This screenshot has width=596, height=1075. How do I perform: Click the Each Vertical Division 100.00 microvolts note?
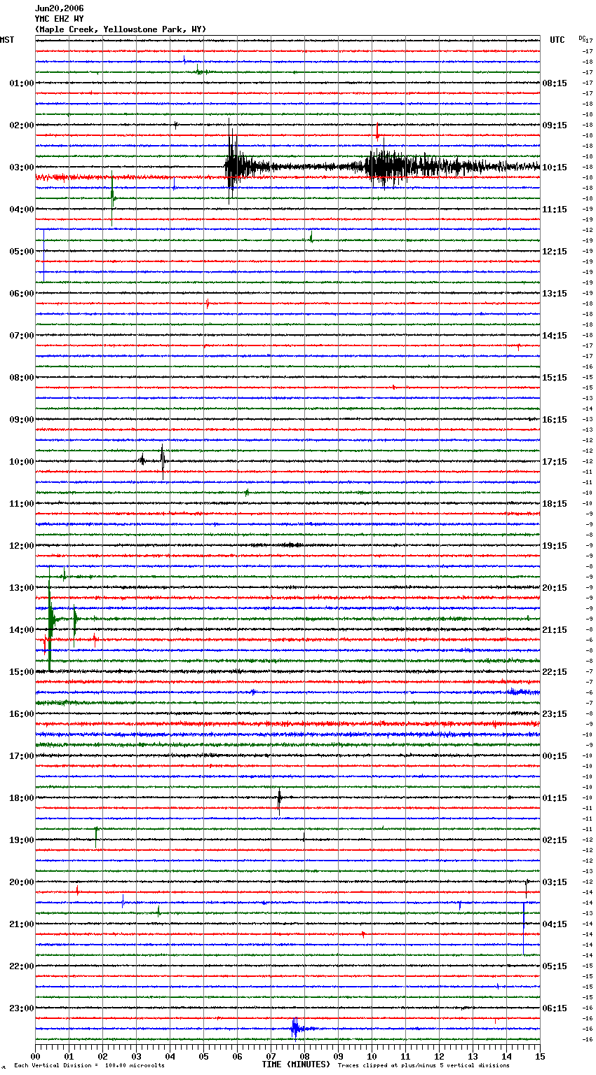pos(89,1066)
